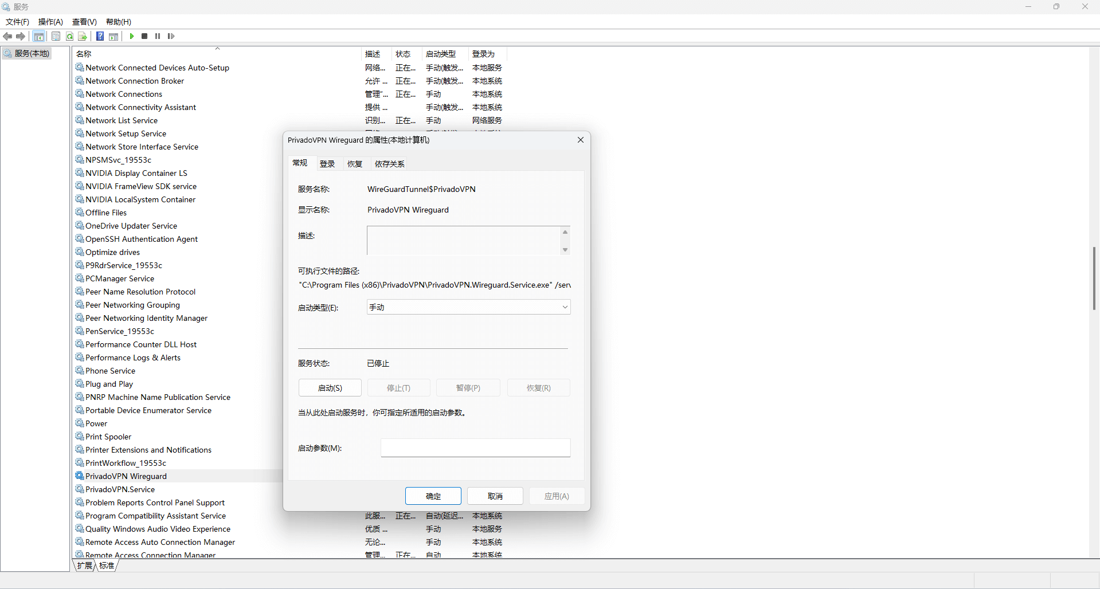Image resolution: width=1100 pixels, height=589 pixels.
Task: Click the services list vertical scrollbar thumb
Action: 1094,278
